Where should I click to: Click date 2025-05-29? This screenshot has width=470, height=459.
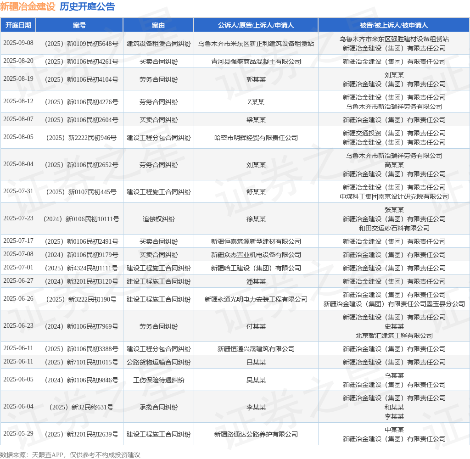(18, 433)
